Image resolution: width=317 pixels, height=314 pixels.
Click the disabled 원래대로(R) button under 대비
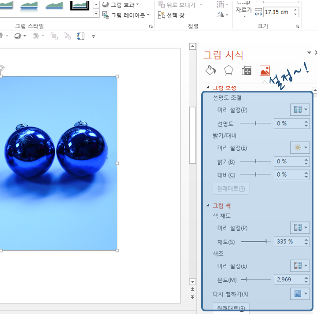(x=231, y=188)
